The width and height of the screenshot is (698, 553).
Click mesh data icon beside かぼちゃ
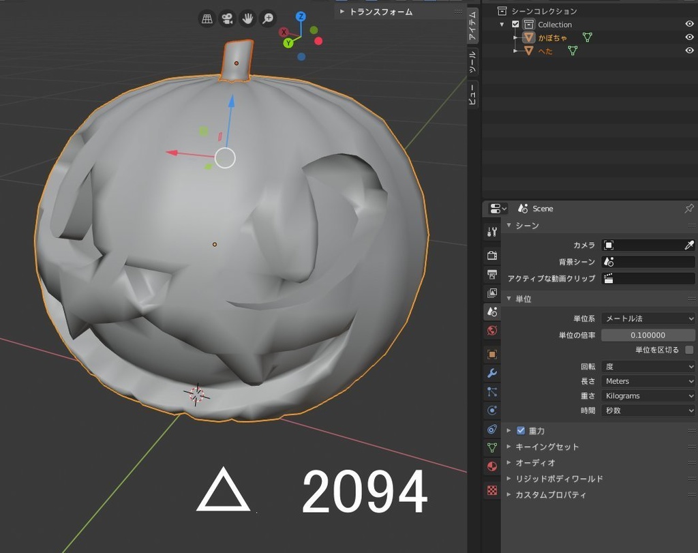point(588,38)
